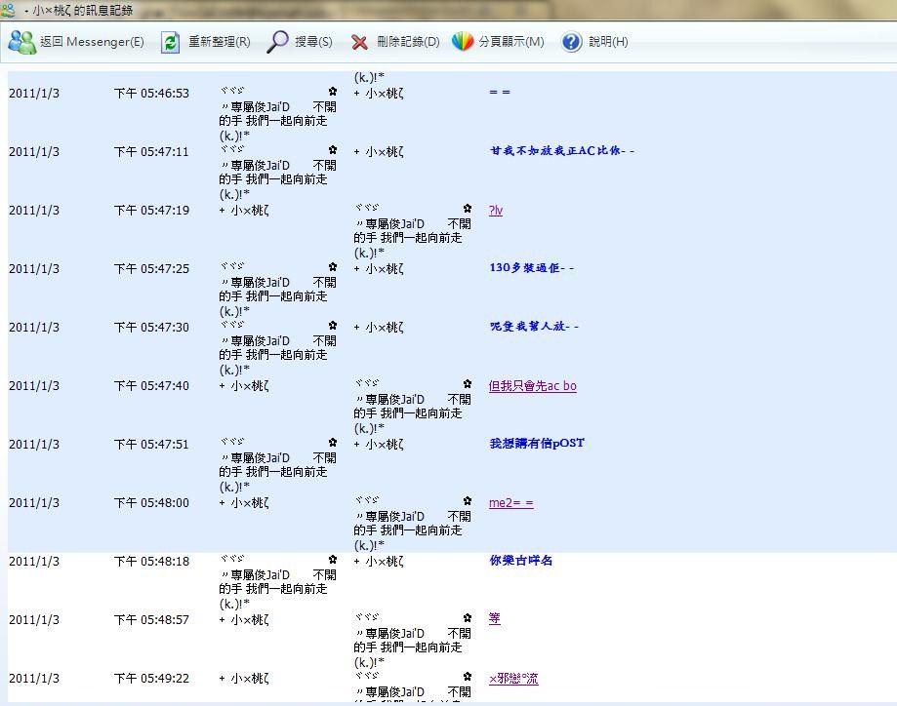Select recipient + 小×桃ζ in the 05:48:18 row

[x=379, y=562]
